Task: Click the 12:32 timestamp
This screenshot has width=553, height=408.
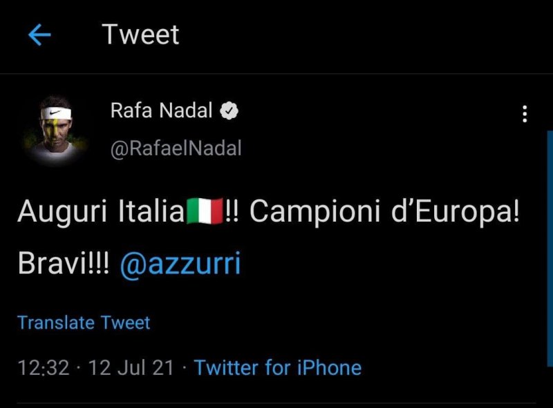Action: (x=43, y=367)
